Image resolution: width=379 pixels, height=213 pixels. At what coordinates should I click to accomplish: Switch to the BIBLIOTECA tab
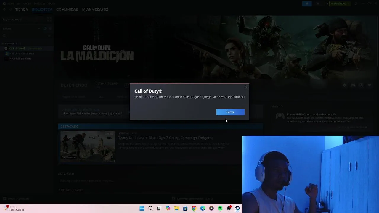coord(42,9)
